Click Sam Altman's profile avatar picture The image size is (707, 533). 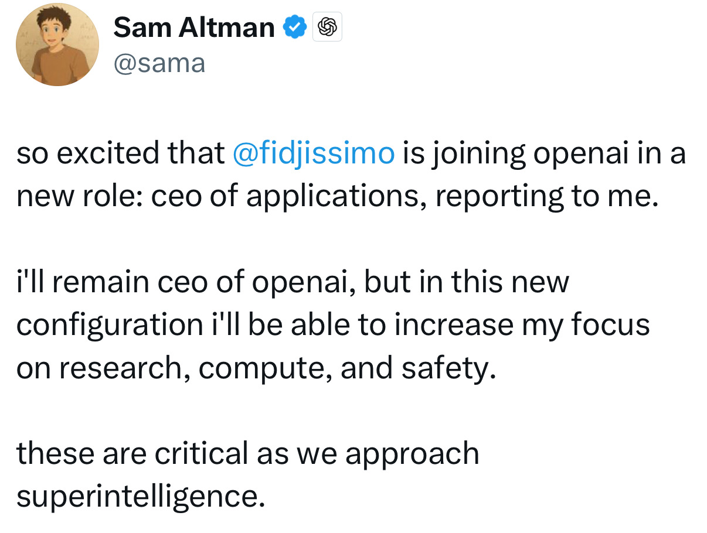click(x=57, y=45)
